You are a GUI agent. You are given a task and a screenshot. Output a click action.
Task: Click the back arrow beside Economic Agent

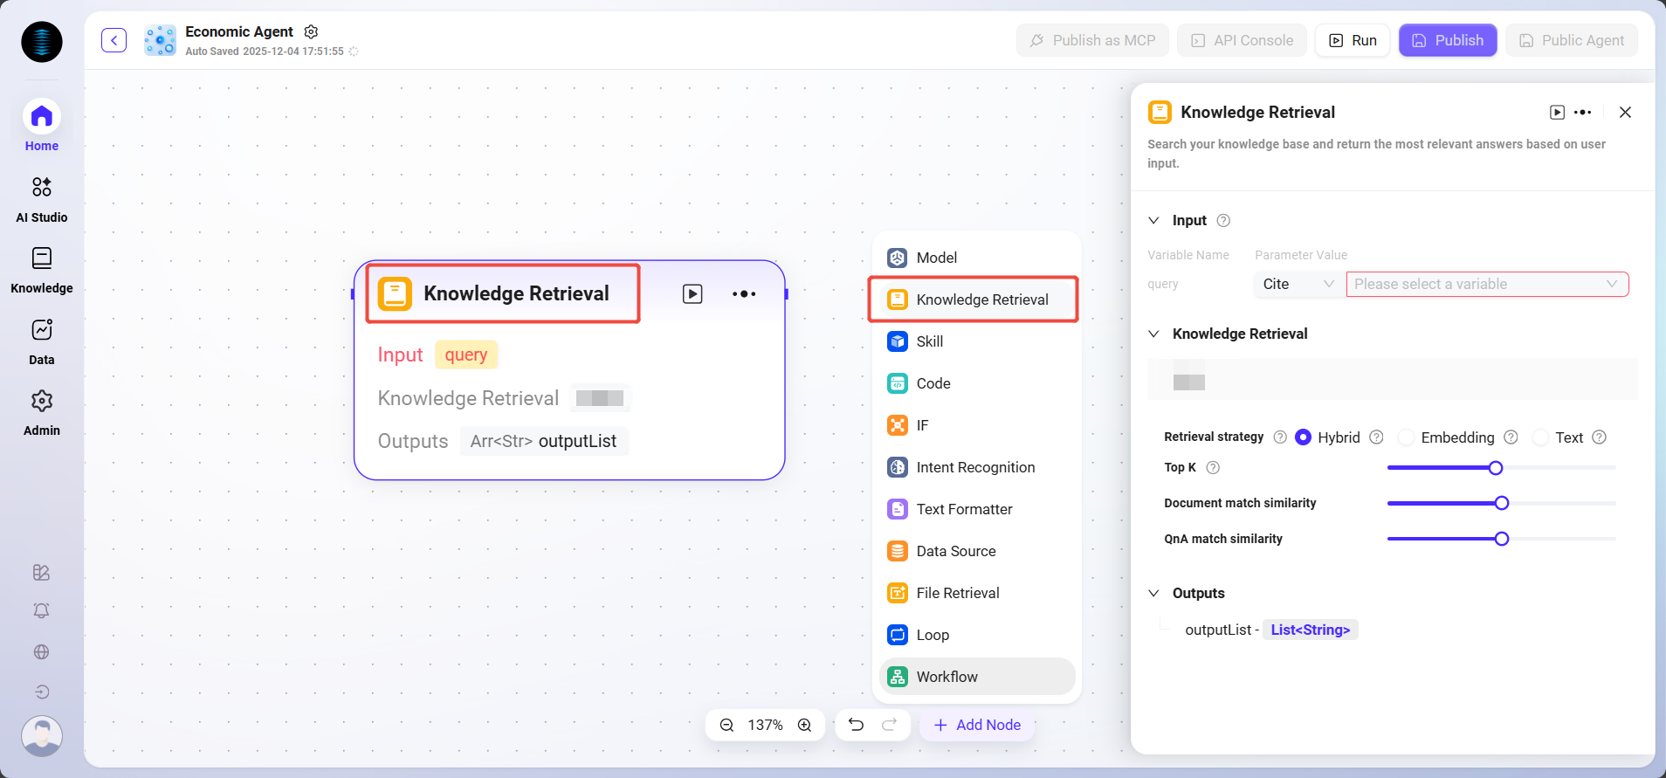[114, 40]
